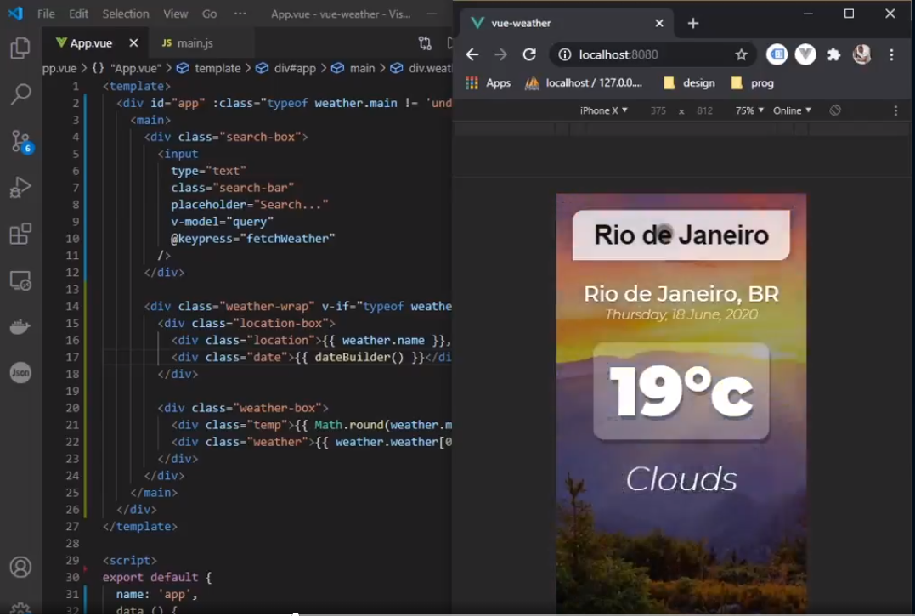Click the Open Changes compare icon

(425, 42)
